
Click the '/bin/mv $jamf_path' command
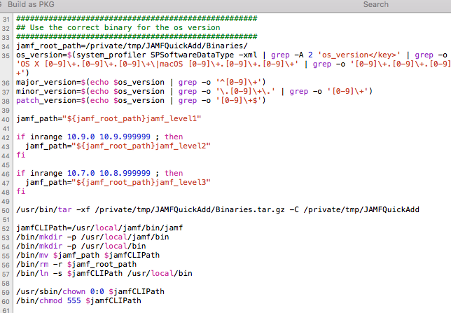pos(88,255)
